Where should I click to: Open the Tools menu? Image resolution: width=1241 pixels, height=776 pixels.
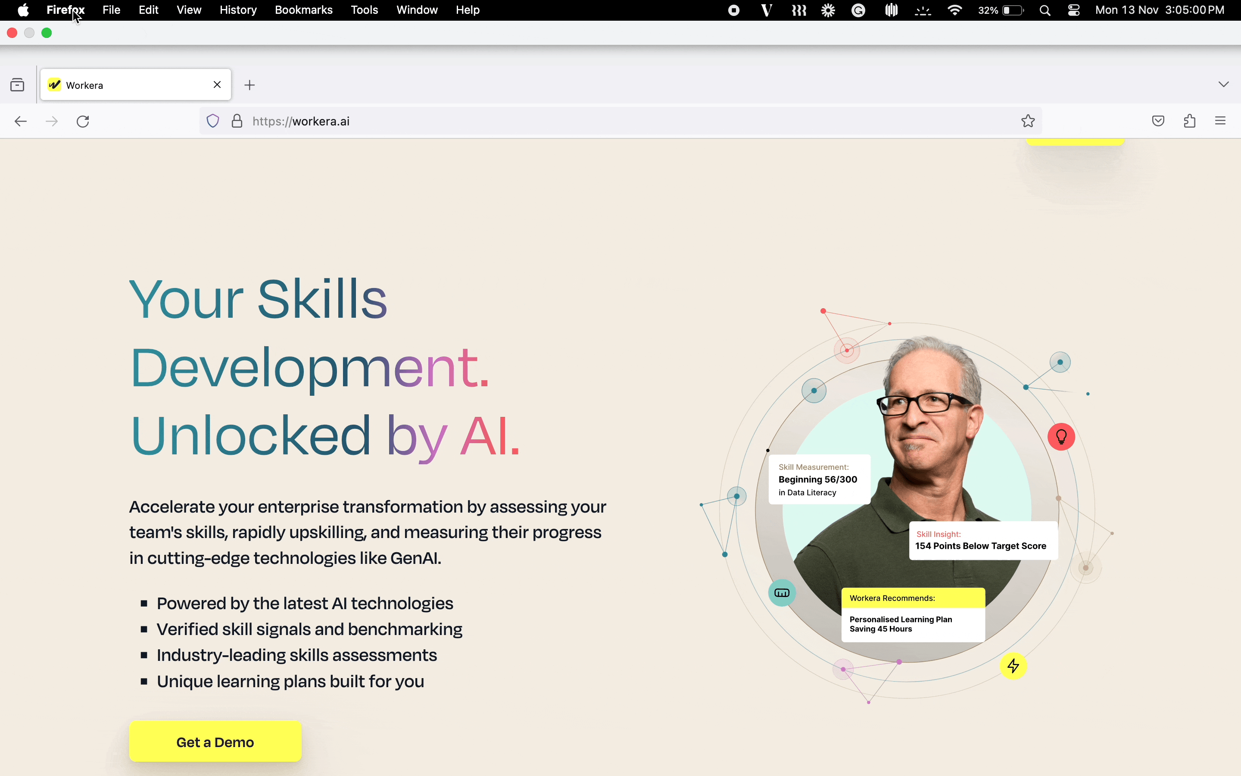365,10
